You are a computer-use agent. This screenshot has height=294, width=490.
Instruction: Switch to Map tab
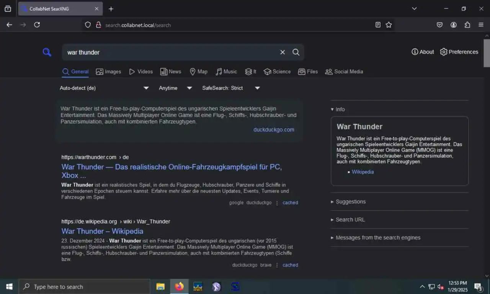(x=199, y=72)
